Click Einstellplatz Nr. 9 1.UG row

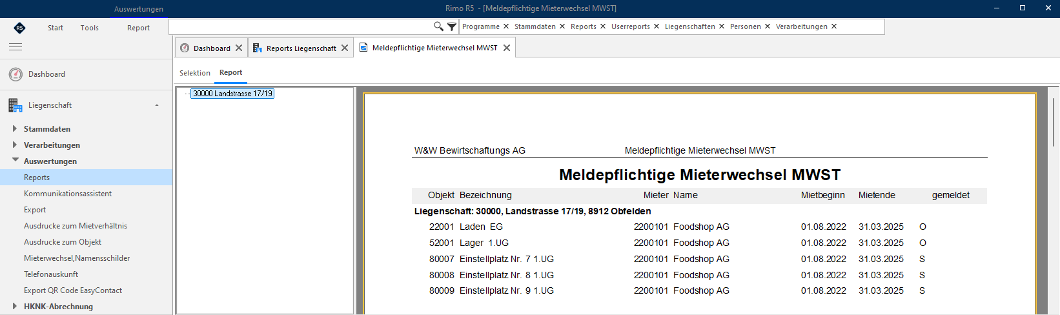[699, 290]
